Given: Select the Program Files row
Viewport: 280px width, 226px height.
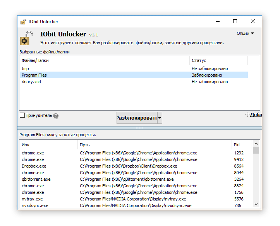Looking at the screenshot, I should [134, 75].
